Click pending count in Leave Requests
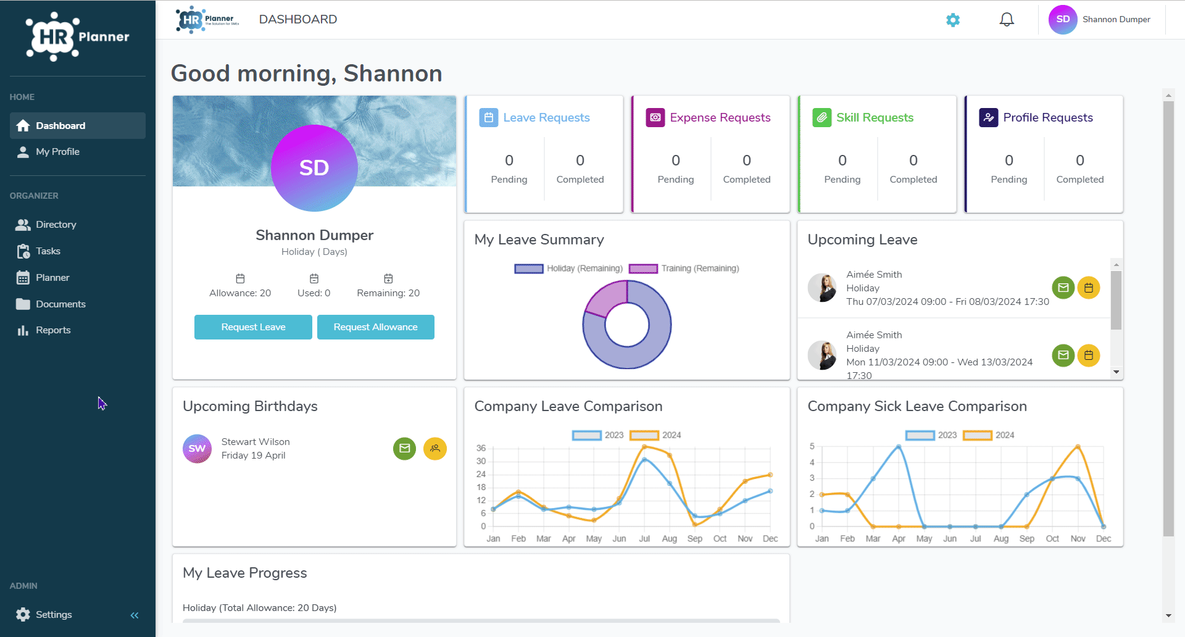 coord(509,160)
